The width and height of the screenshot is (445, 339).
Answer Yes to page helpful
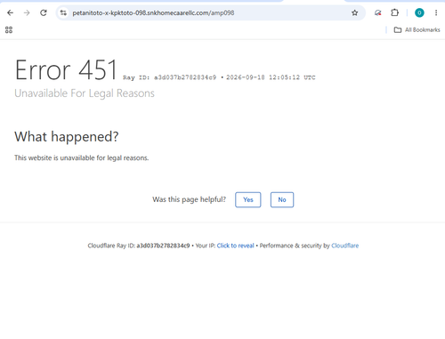point(248,199)
